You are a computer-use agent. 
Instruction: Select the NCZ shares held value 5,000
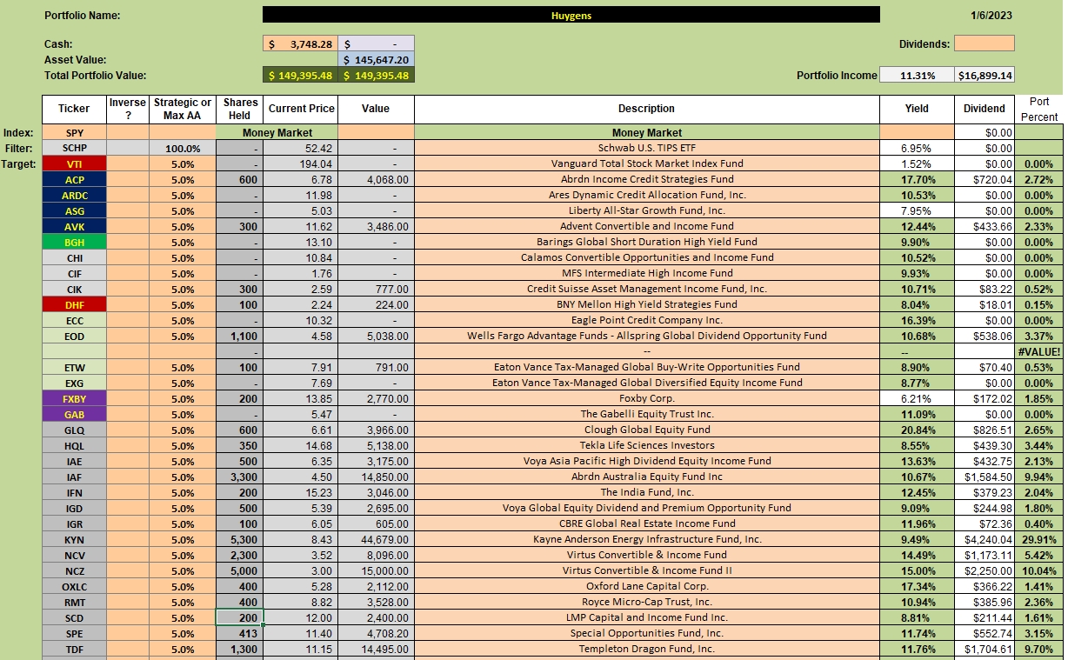[x=239, y=570]
